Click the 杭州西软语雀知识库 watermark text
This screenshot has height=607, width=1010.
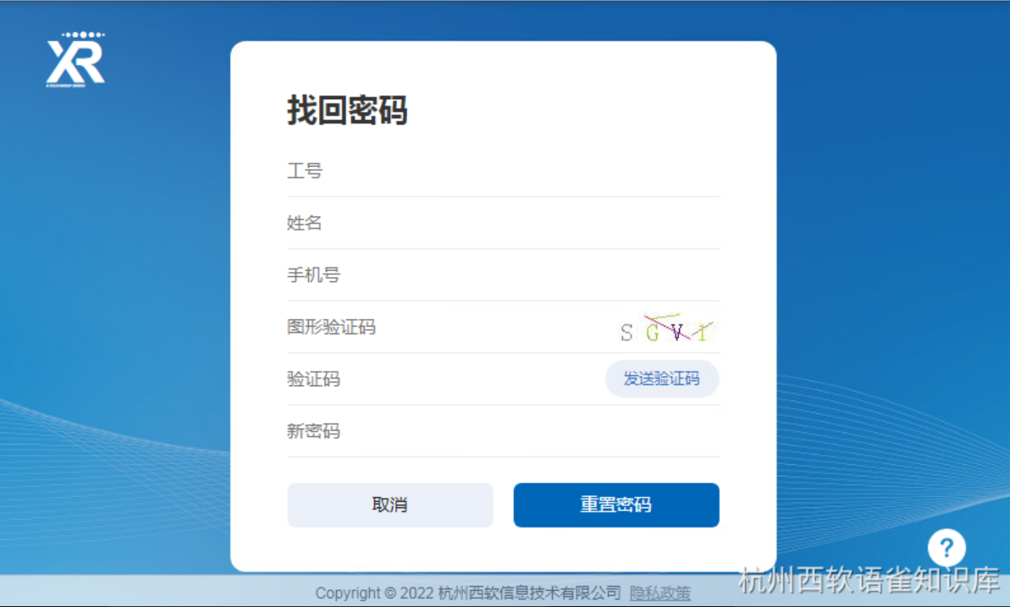[x=869, y=580]
